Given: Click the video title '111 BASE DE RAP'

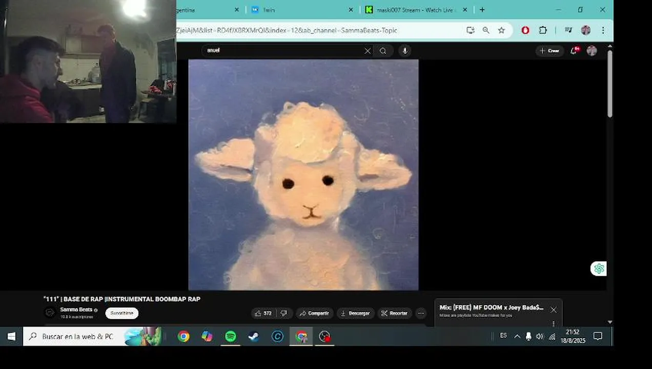Looking at the screenshot, I should tap(122, 299).
